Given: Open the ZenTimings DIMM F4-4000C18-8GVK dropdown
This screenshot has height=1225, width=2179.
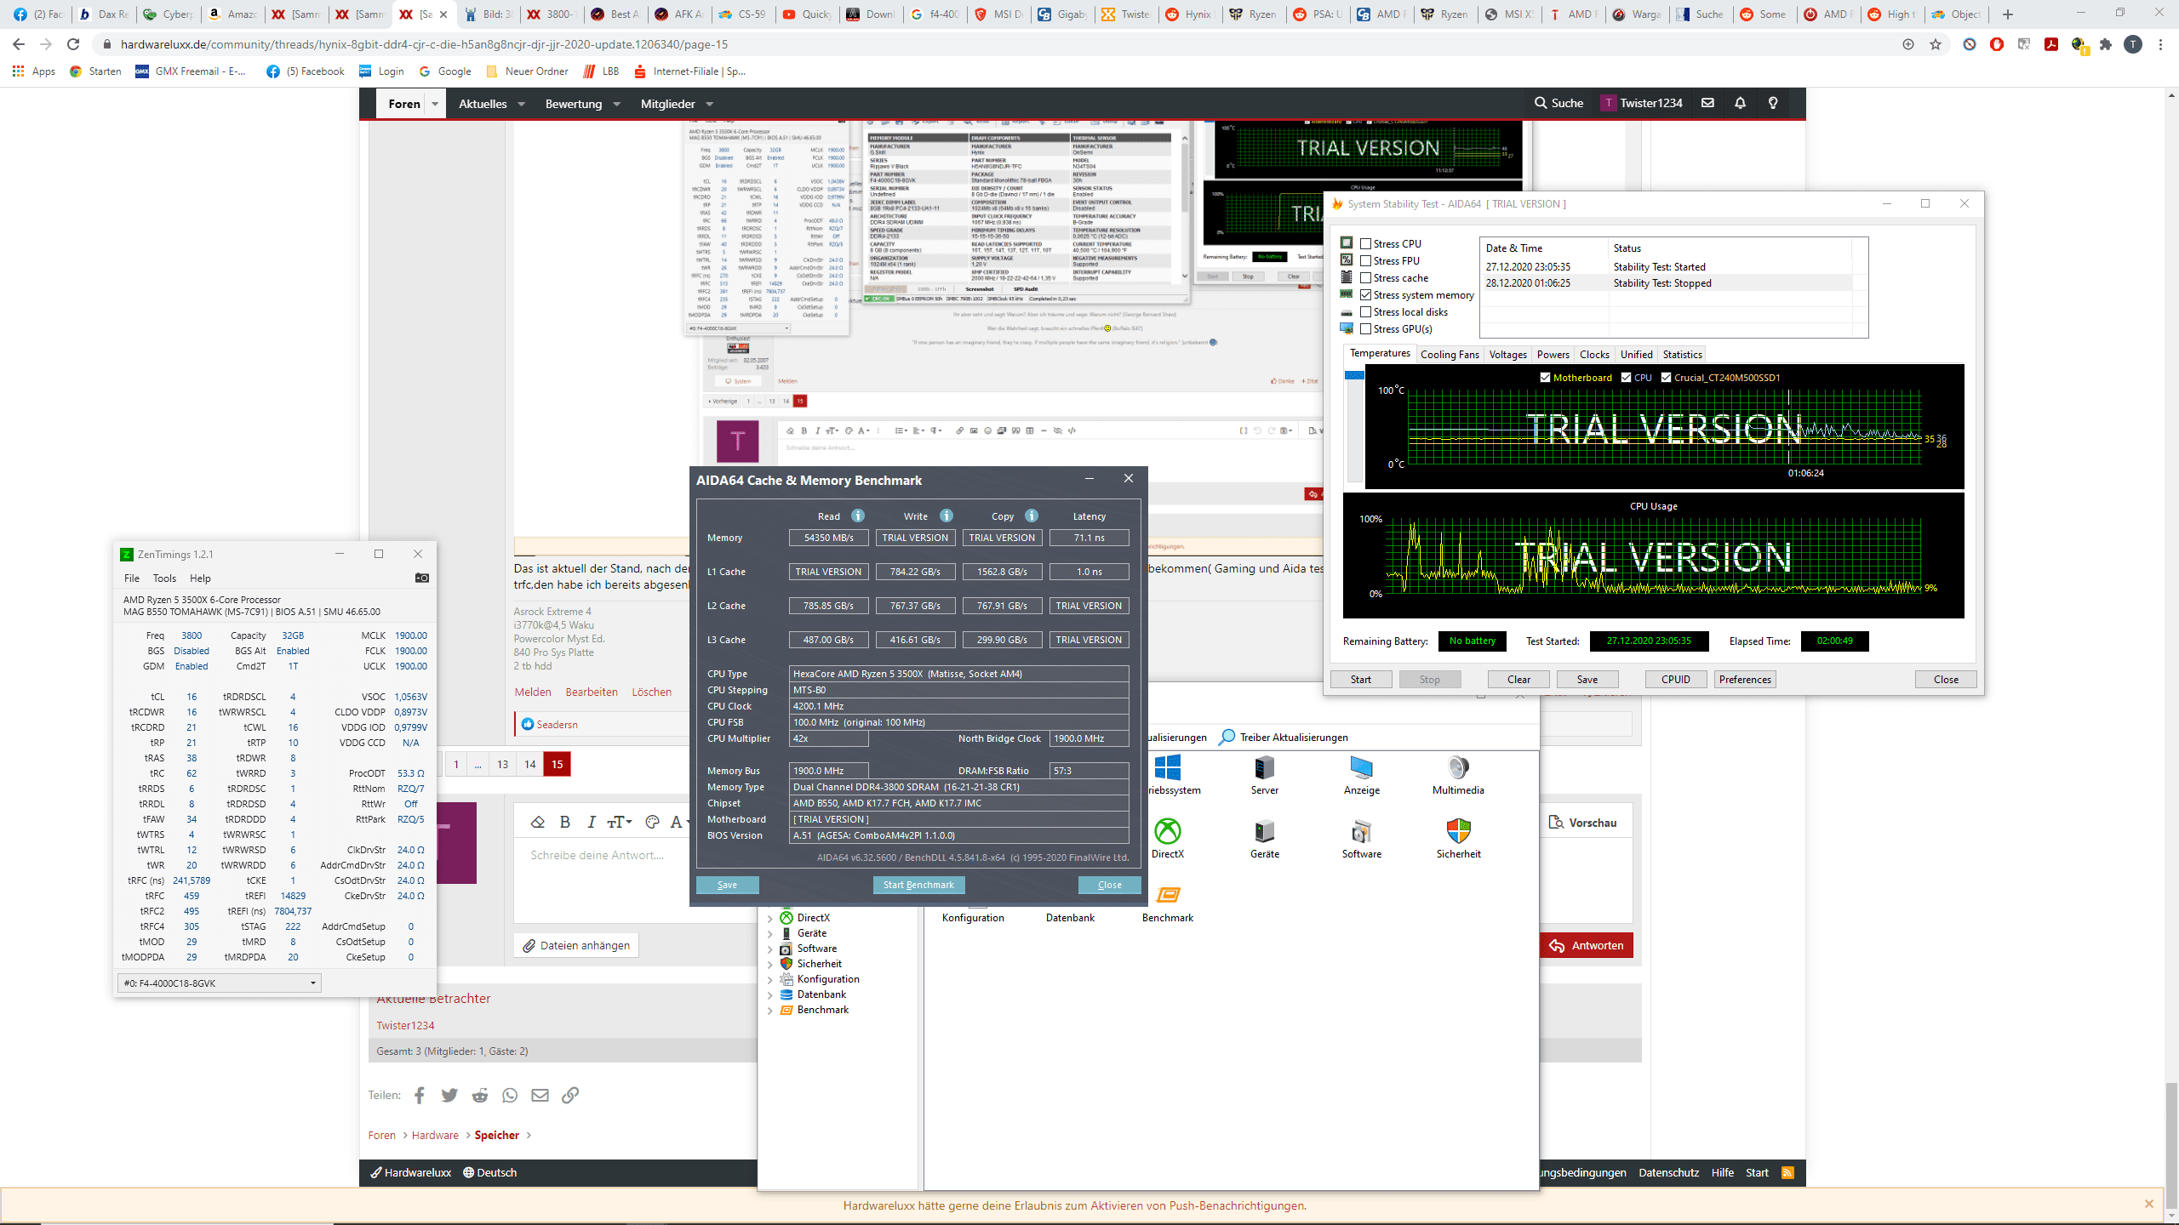Looking at the screenshot, I should (x=219, y=983).
